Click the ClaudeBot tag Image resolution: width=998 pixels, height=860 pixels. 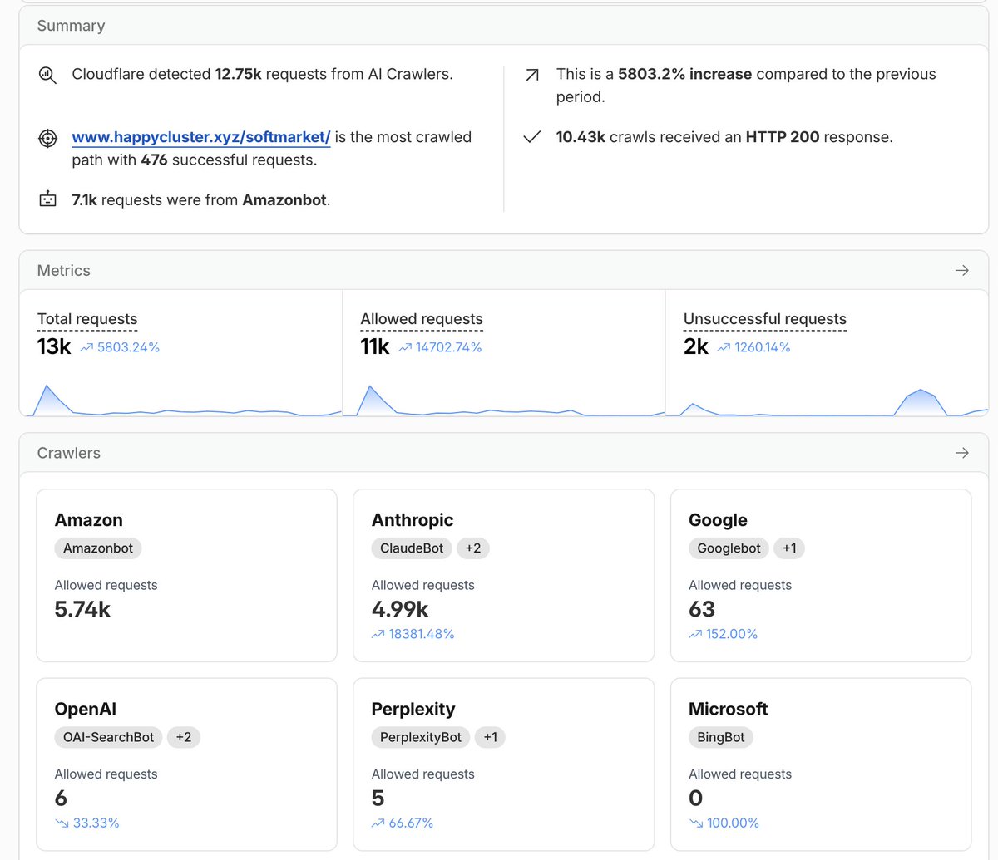pyautogui.click(x=412, y=548)
